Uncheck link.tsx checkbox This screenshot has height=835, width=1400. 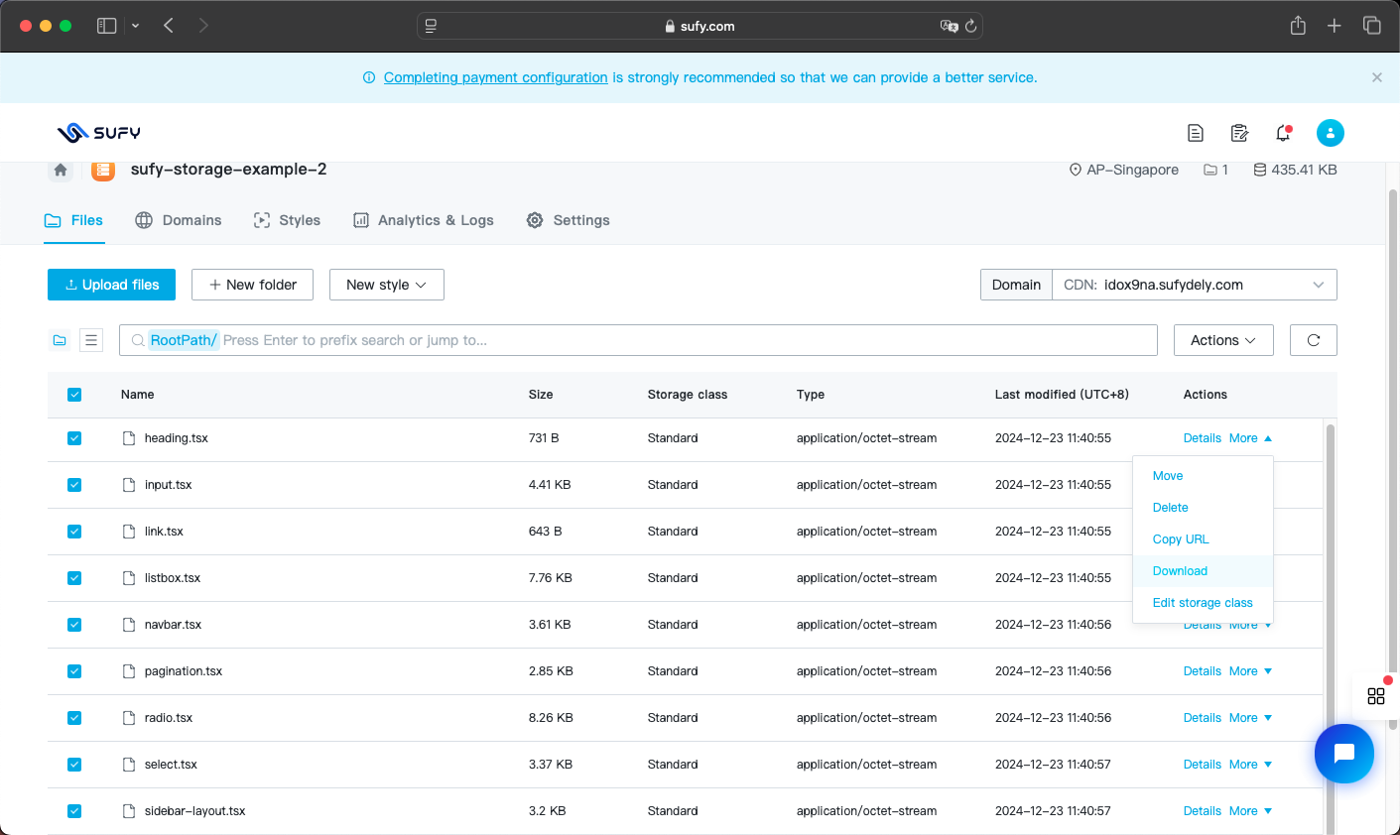pyautogui.click(x=74, y=532)
